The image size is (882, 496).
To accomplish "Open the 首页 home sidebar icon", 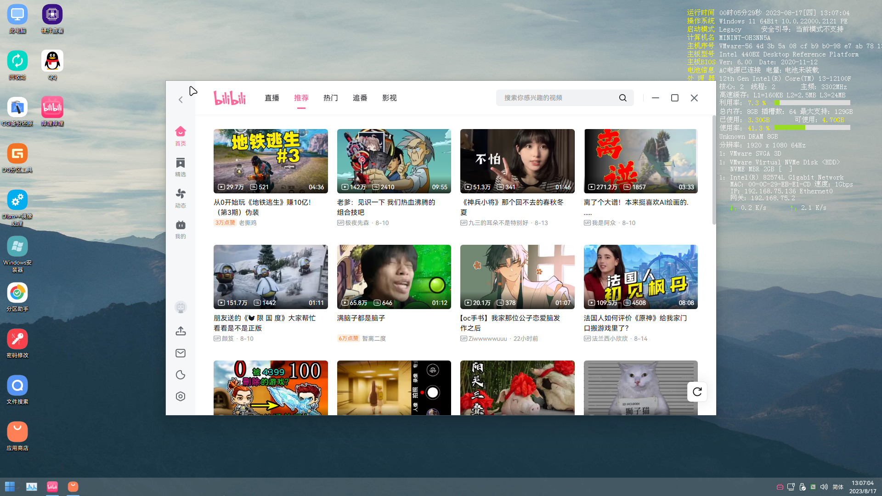I will pyautogui.click(x=181, y=135).
